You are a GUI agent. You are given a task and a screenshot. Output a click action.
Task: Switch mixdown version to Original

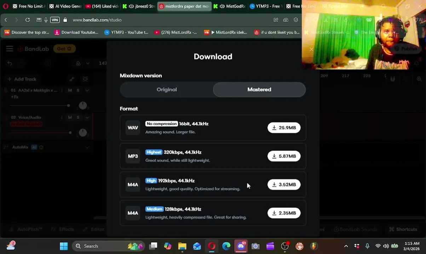(x=167, y=90)
